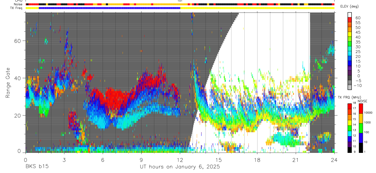Click the red 10000 swatch in NOISE colorbar
The image size is (376, 173).
361,109
